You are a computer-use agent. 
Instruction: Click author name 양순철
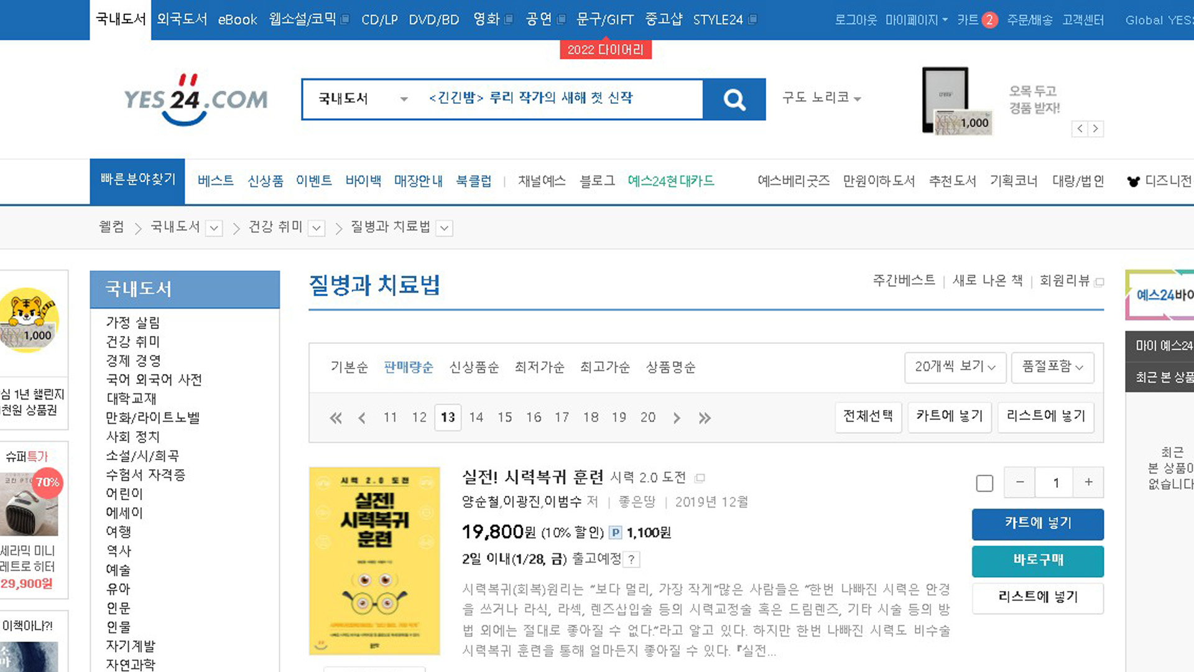coord(480,502)
